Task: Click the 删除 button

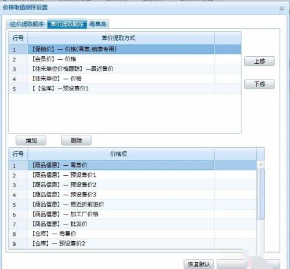Action: coord(76,140)
